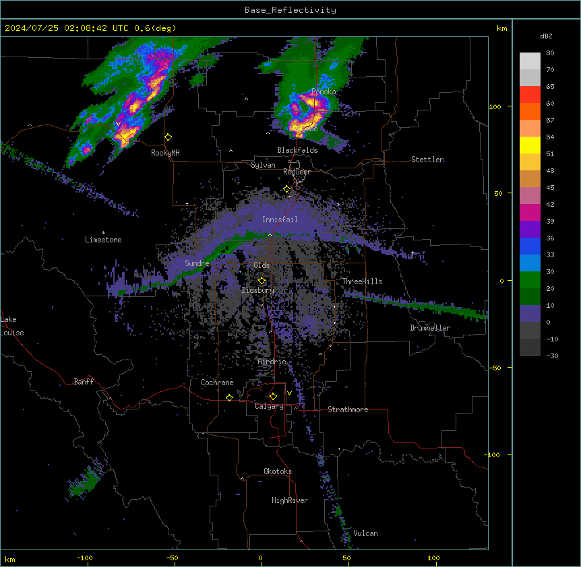Click the yellow station marker at Olds
This screenshot has height=567, width=581.
coord(262,281)
